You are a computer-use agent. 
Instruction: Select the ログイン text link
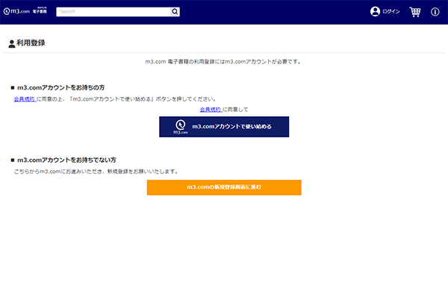(391, 11)
